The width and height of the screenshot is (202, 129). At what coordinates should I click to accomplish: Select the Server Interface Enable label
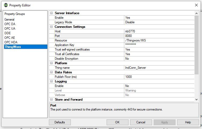click(59, 18)
